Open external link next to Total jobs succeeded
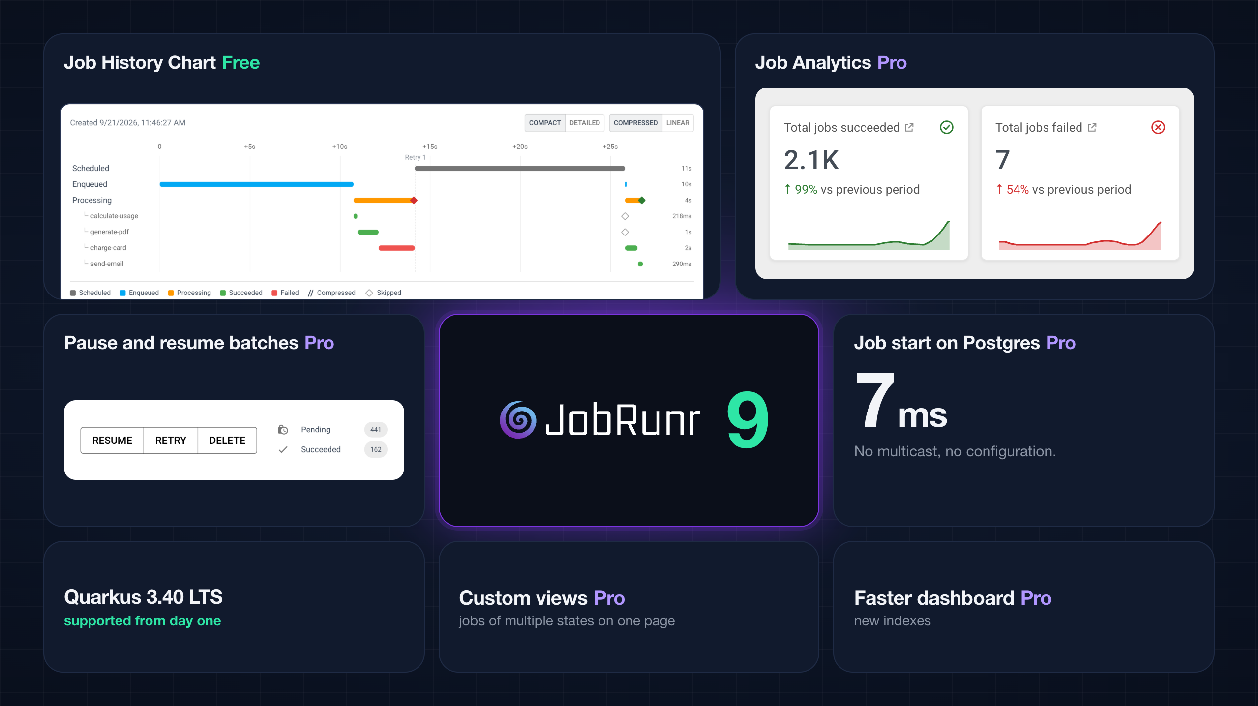The width and height of the screenshot is (1258, 706). [909, 127]
